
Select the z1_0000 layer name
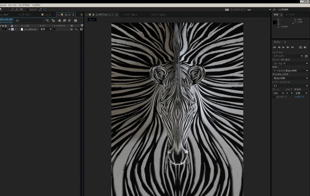point(31,29)
